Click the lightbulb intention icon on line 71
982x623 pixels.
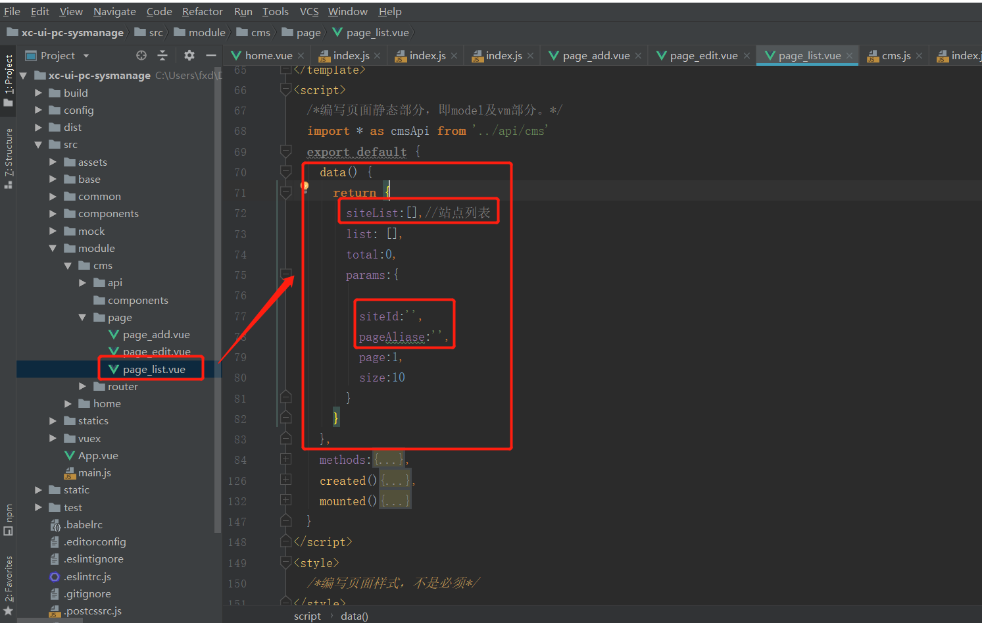point(305,186)
